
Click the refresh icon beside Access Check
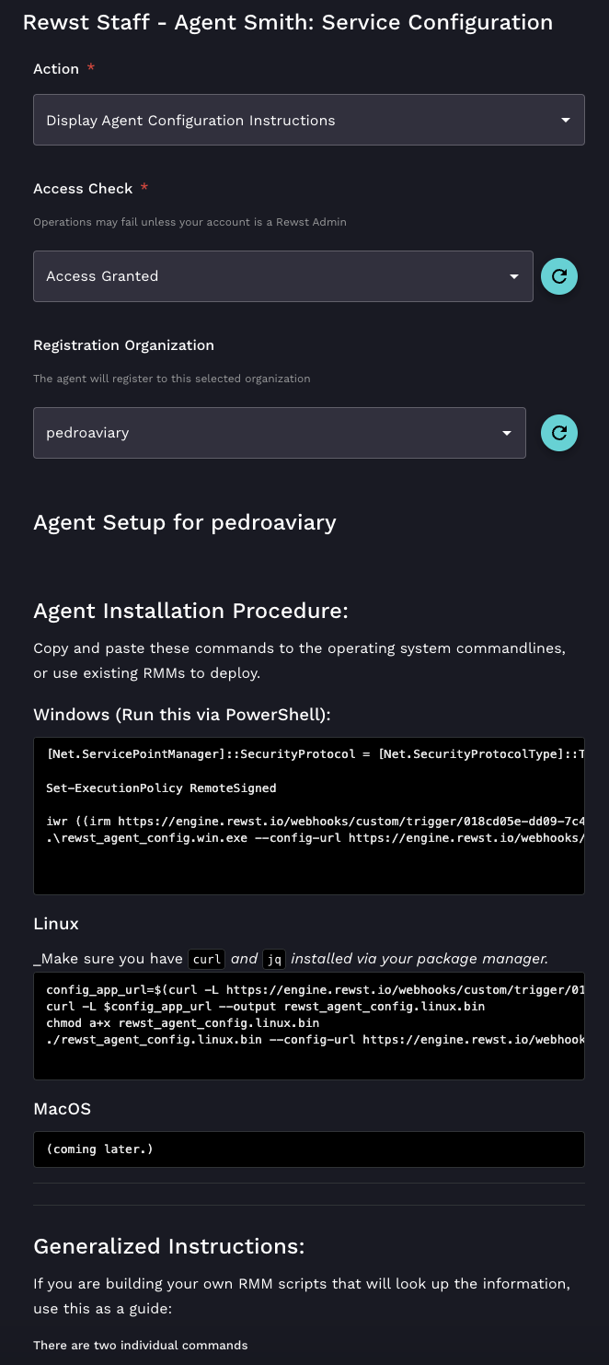coord(558,276)
